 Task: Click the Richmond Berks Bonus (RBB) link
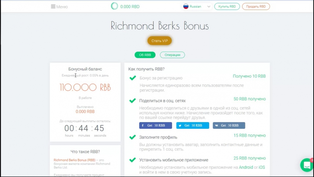click(75, 160)
